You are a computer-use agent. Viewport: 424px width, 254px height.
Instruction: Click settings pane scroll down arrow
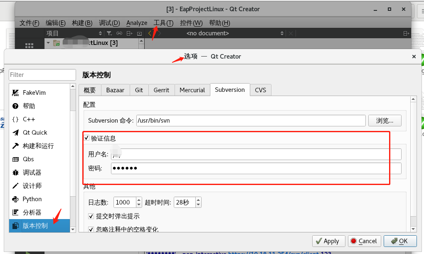(x=413, y=229)
